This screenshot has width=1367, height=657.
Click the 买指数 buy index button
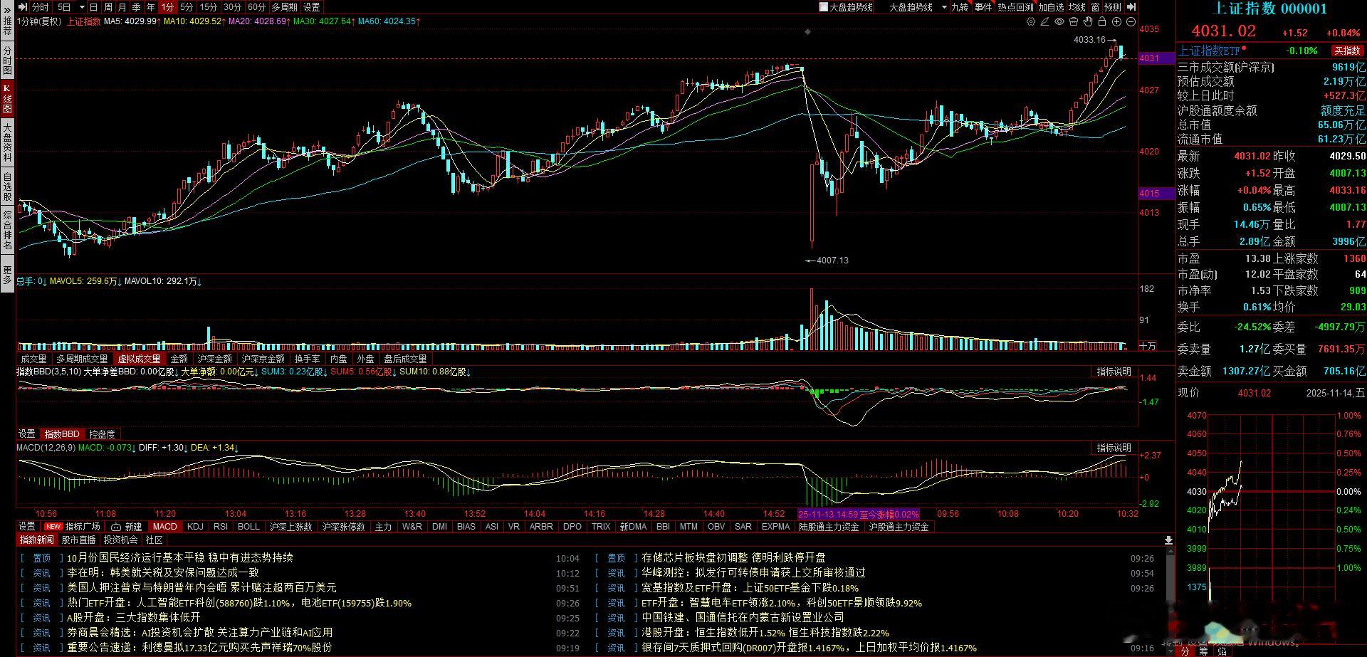[x=1347, y=51]
